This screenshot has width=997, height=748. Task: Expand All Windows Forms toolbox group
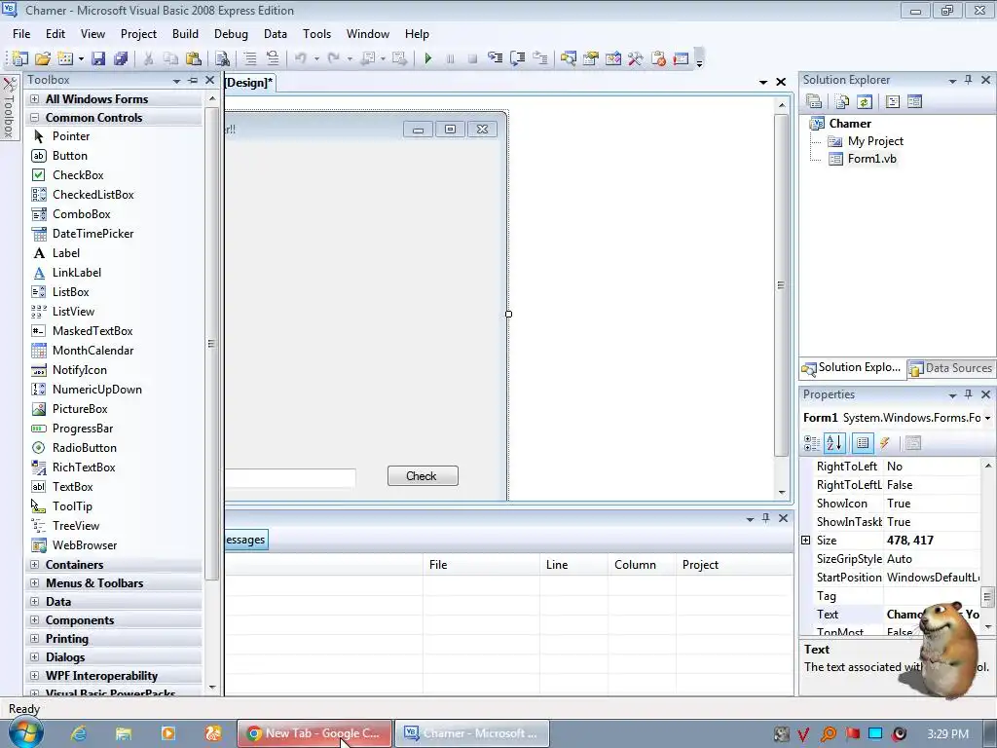click(34, 99)
